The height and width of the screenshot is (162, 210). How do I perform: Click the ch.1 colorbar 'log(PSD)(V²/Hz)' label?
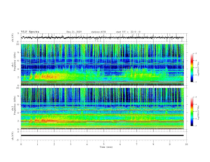pos(199,69)
